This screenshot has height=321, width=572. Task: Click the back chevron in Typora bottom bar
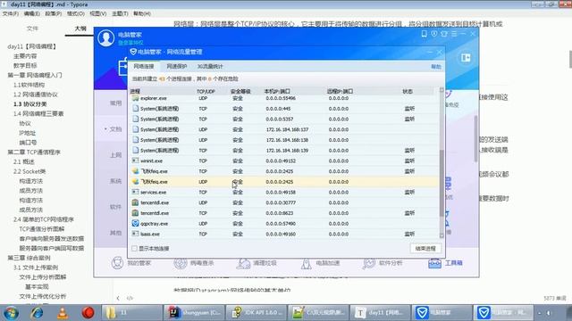(x=118, y=298)
